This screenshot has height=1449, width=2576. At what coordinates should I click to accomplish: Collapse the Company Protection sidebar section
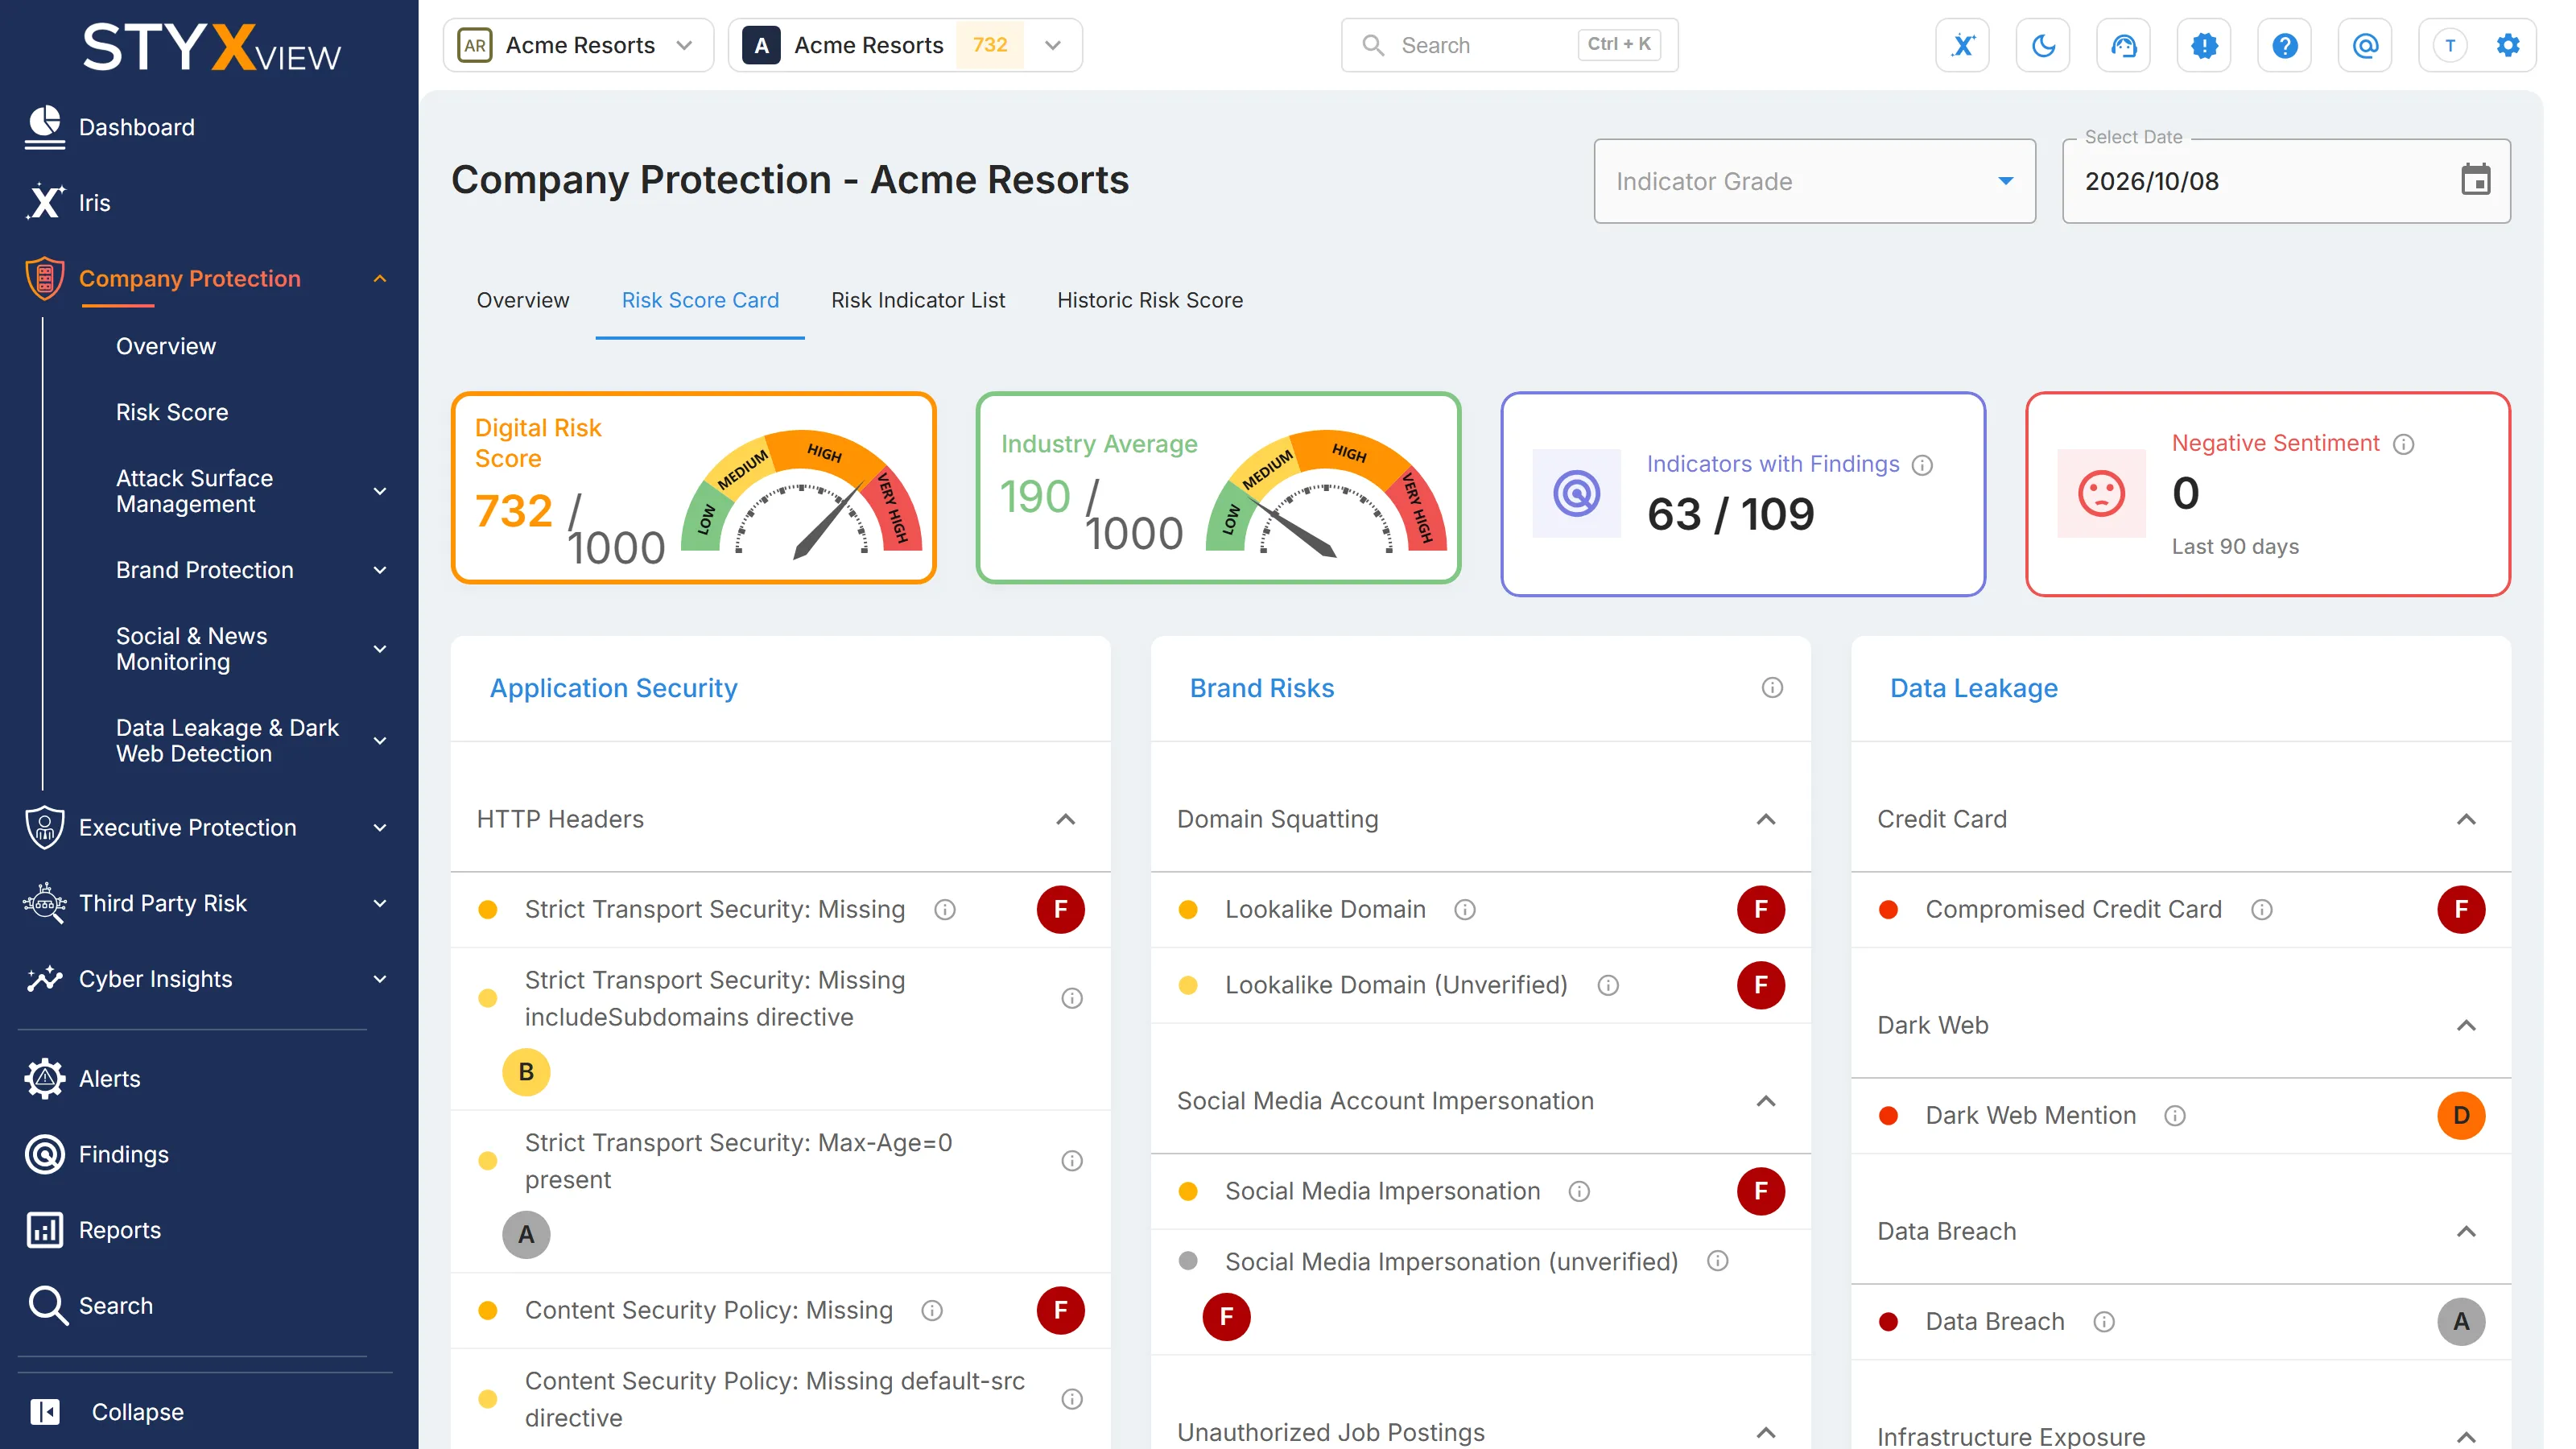tap(380, 278)
